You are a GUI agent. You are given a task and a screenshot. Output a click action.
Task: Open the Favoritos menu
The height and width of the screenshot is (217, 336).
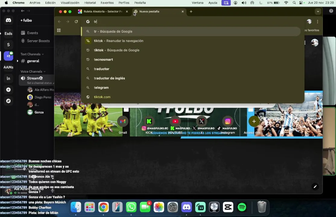pyautogui.click(x=107, y=3)
